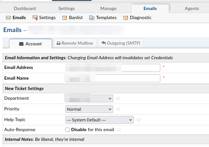This screenshot has width=209, height=147.
Task: Expand the Department dropdown
Action: 89,98
